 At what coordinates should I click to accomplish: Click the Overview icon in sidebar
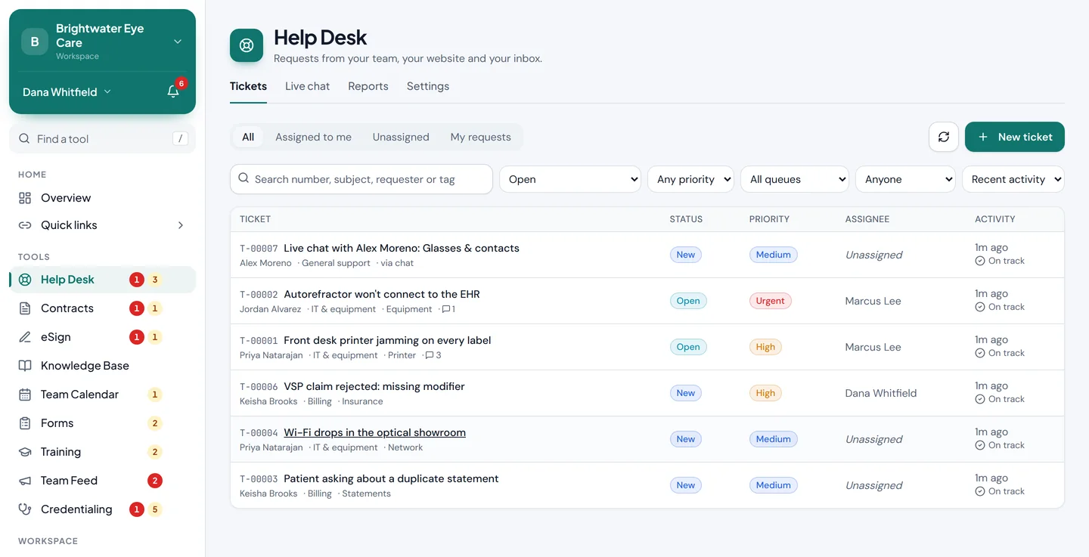(x=25, y=198)
